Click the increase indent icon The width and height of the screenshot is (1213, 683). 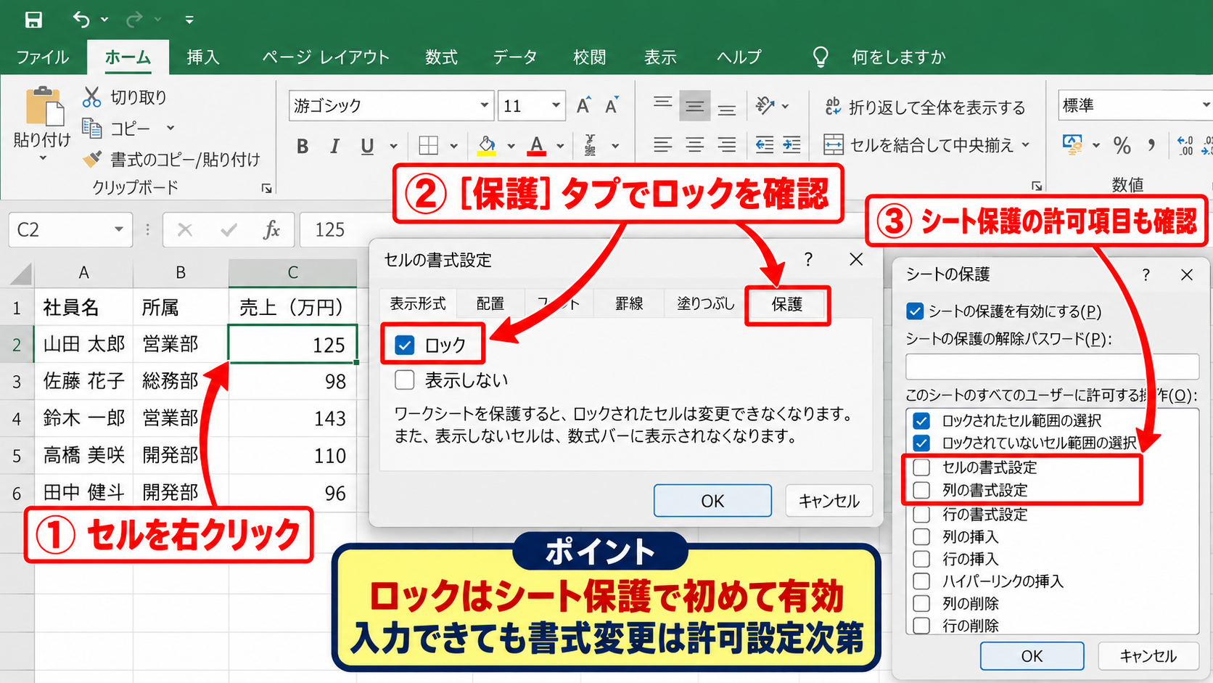[791, 146]
